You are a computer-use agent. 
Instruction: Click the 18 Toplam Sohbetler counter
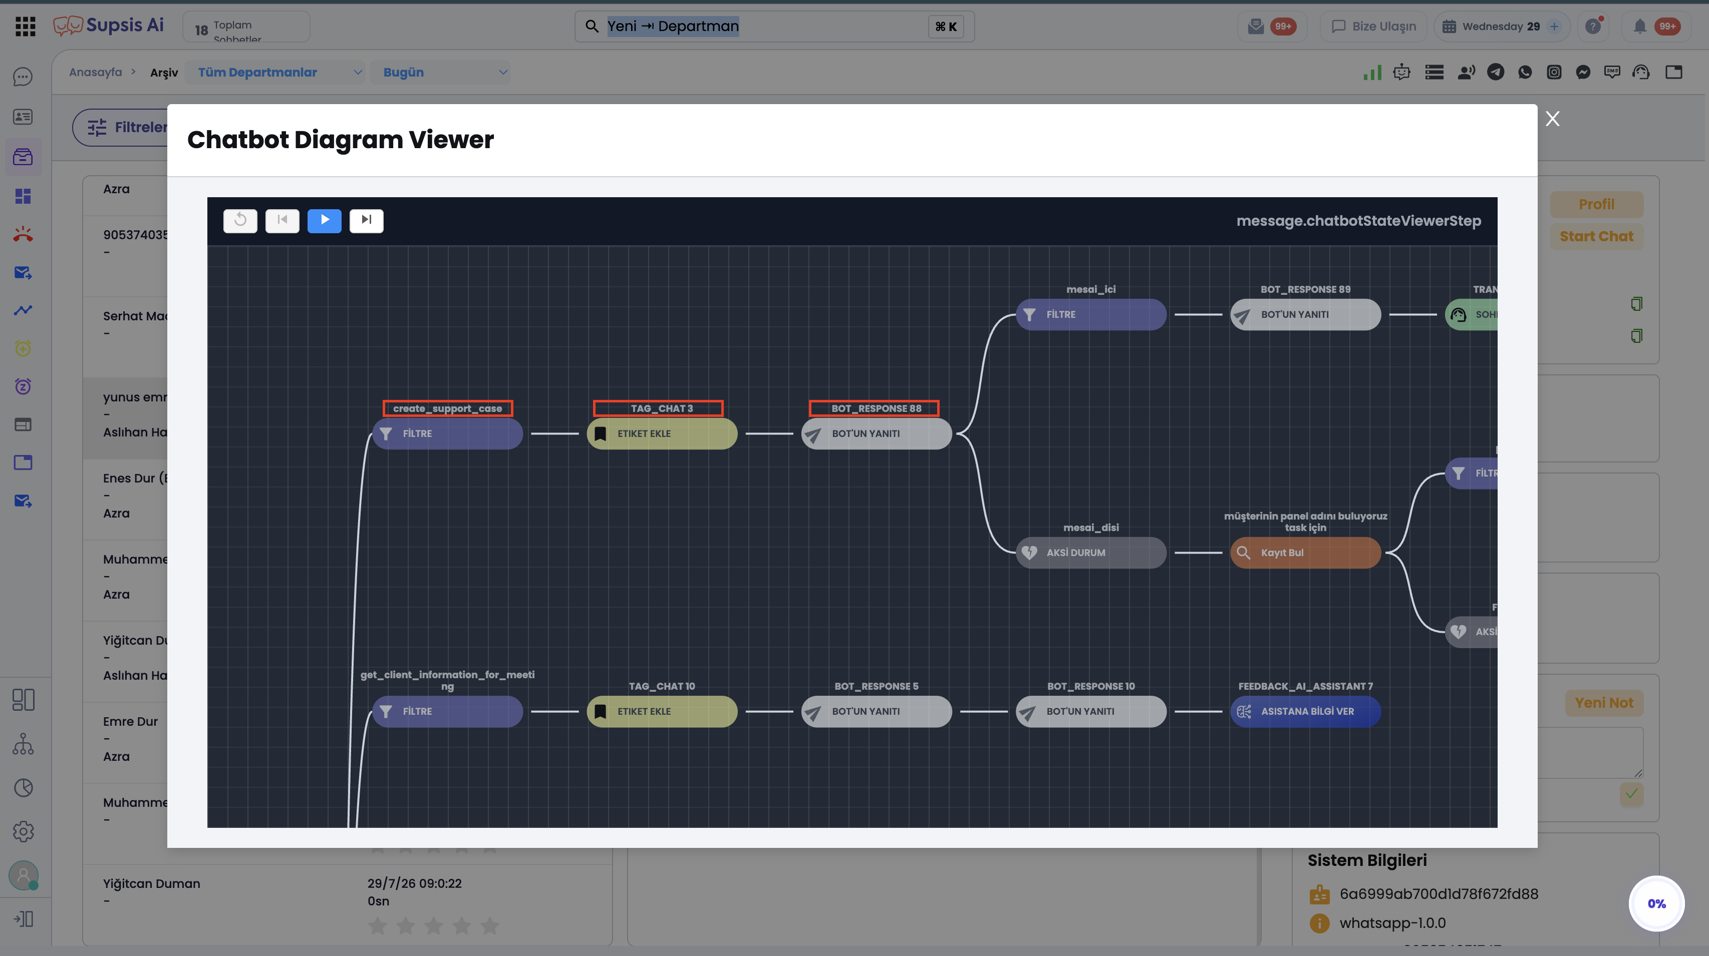pyautogui.click(x=246, y=27)
